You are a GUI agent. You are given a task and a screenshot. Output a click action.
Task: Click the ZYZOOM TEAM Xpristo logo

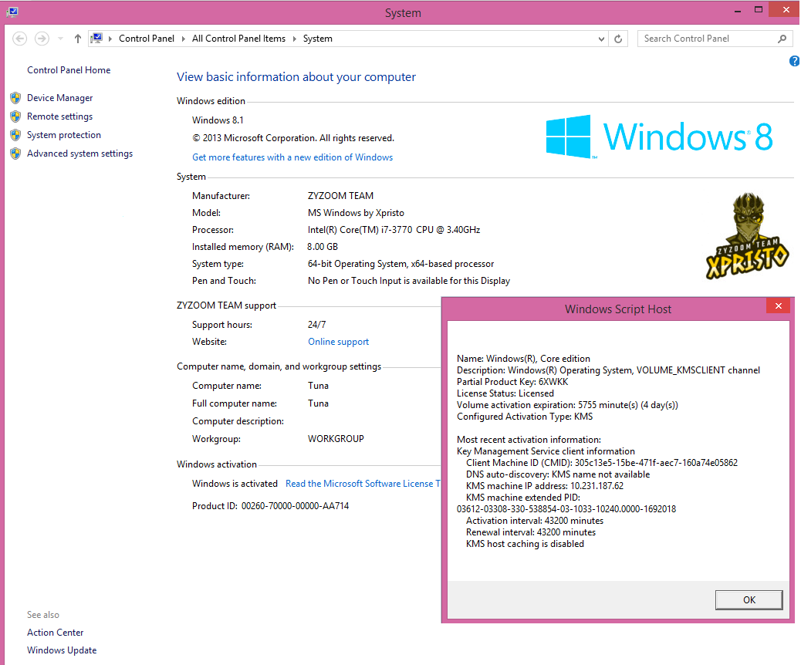748,236
